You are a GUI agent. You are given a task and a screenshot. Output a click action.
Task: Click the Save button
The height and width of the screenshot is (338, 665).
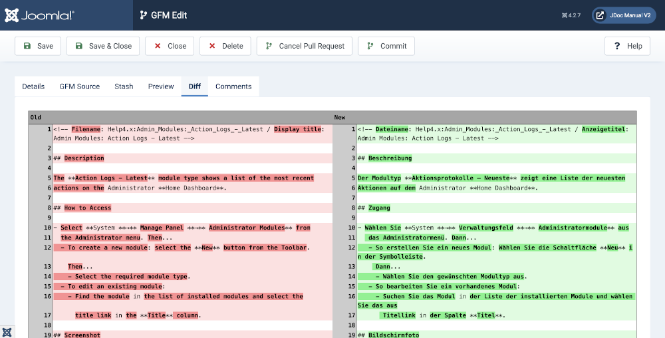click(38, 46)
